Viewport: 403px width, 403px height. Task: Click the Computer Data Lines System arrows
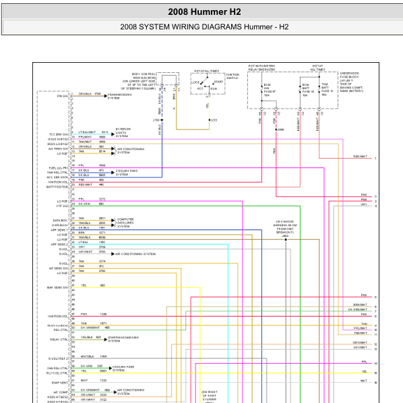tap(113, 223)
